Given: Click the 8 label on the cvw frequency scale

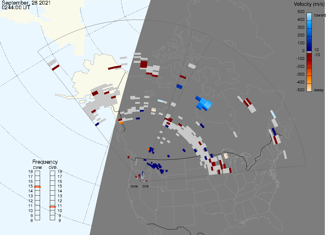Looking at the screenshot, I should [x=32, y=221].
